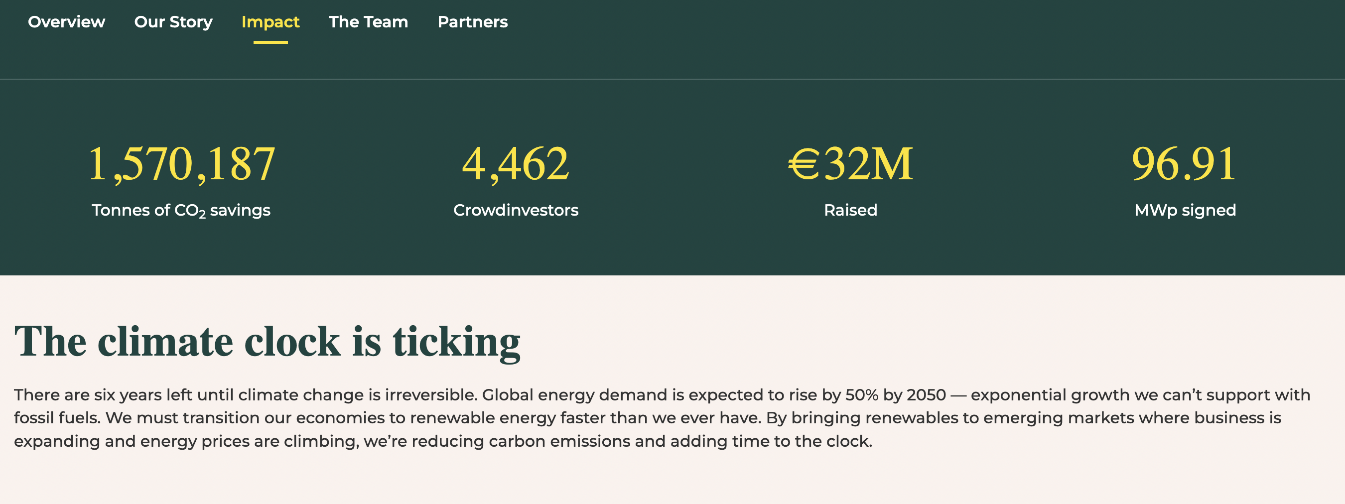
Task: Click the 96.91 MWp number
Action: [x=1185, y=164]
